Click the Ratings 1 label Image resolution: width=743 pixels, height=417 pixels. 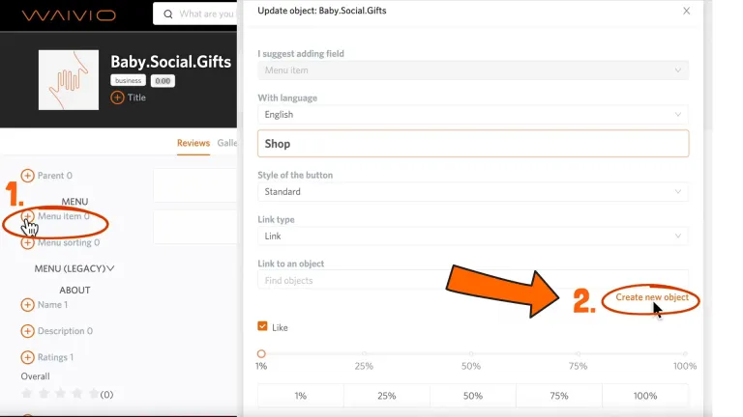pos(55,357)
